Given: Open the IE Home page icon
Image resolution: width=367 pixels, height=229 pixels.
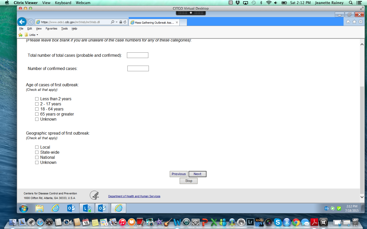Looking at the screenshot, I should point(348,22).
